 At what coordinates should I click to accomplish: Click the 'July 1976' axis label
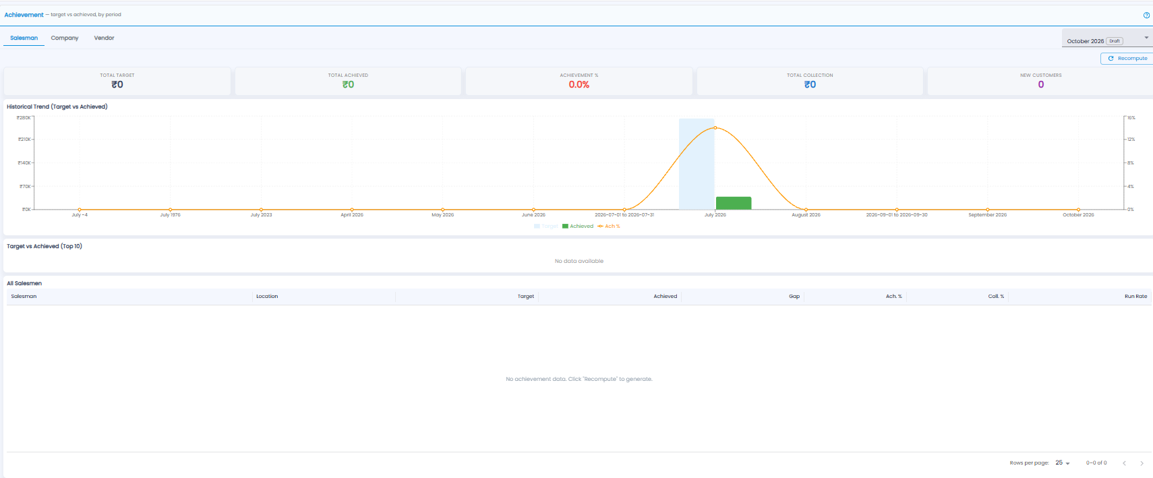[x=171, y=215]
